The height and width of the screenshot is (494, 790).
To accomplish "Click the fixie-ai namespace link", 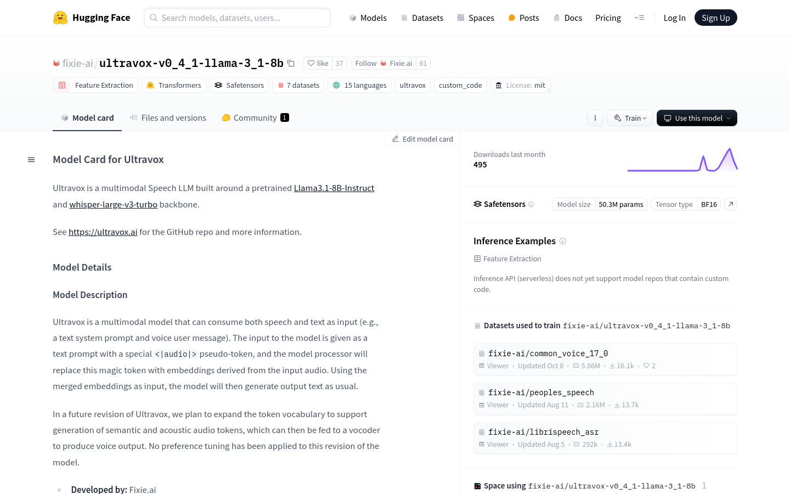I will 78,63.
